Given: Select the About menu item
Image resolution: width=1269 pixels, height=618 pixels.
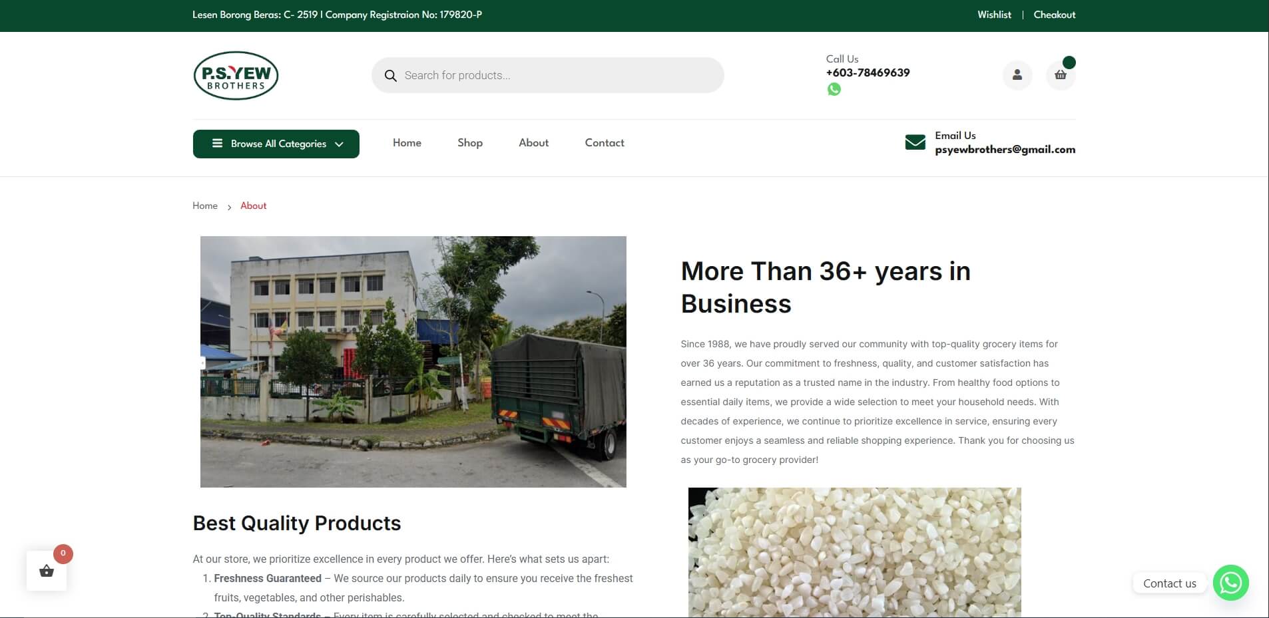Looking at the screenshot, I should pyautogui.click(x=534, y=143).
